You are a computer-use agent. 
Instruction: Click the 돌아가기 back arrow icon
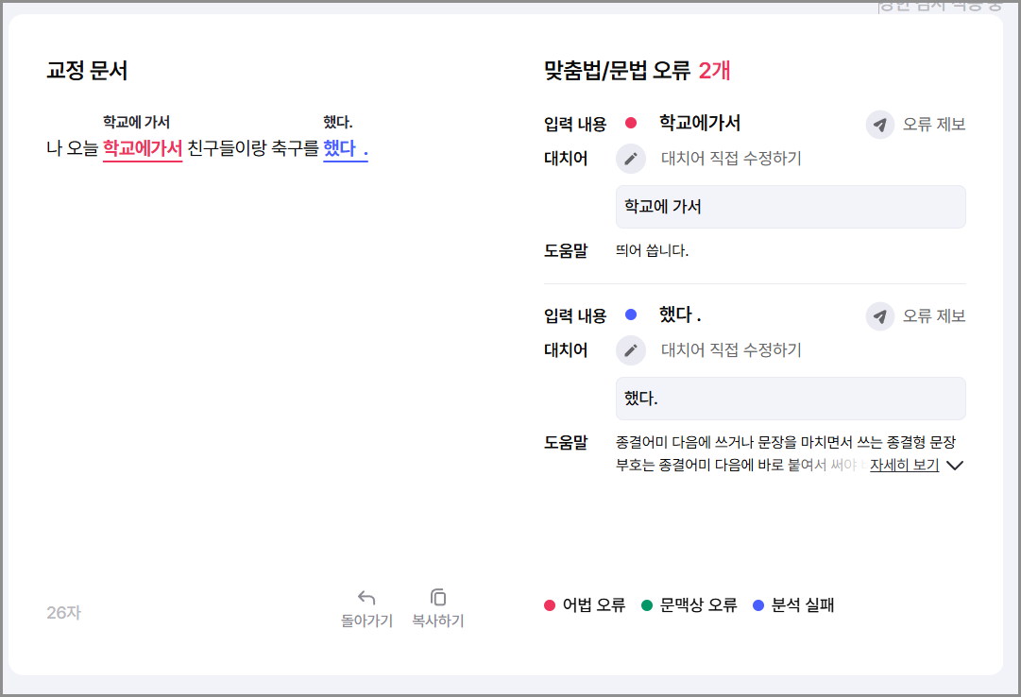pyautogui.click(x=366, y=597)
